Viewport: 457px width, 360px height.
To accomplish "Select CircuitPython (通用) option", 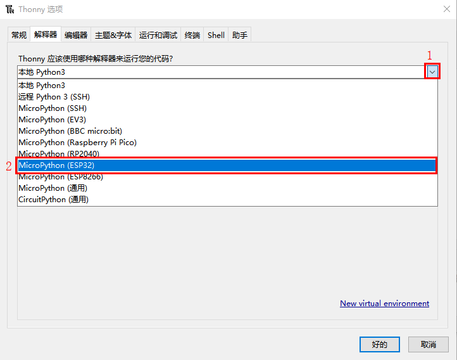I will pyautogui.click(x=227, y=200).
